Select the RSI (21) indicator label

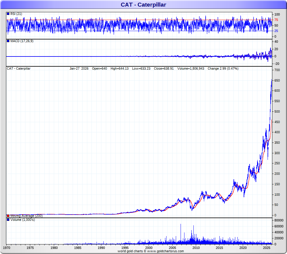[16, 14]
